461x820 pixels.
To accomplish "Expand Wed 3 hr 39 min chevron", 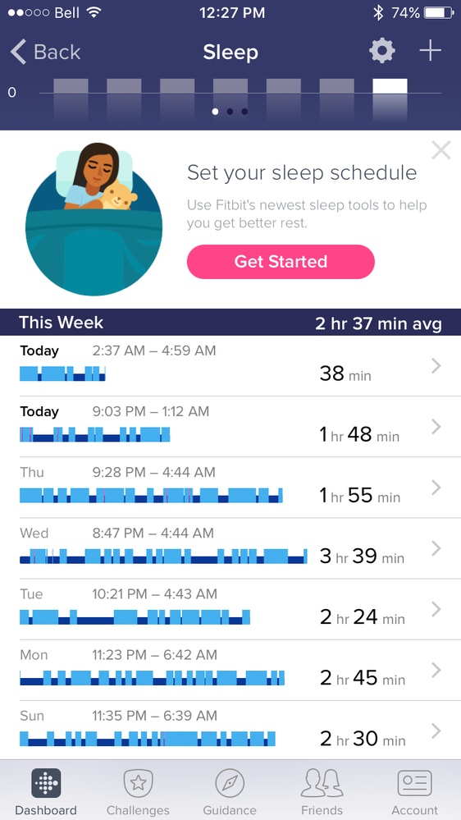I will pos(436,548).
